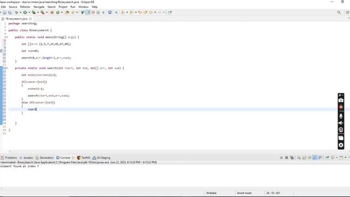Click the Back navigation arrow icon
This screenshot has width=350, height=197.
click(x=151, y=13)
